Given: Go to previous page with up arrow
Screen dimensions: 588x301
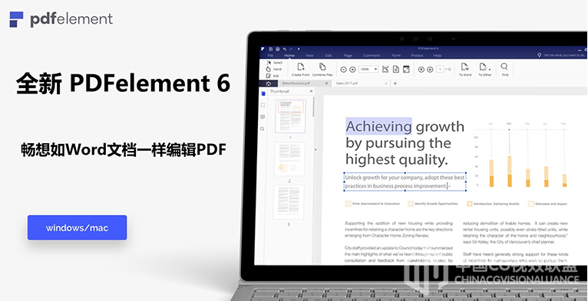Looking at the screenshot, I should click(x=421, y=70).
